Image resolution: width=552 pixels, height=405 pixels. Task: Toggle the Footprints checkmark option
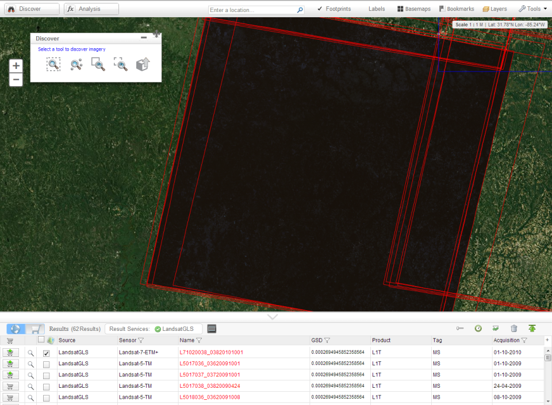pyautogui.click(x=334, y=9)
